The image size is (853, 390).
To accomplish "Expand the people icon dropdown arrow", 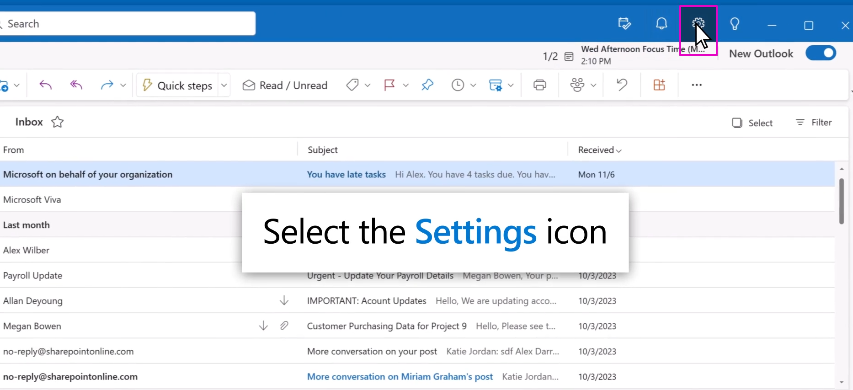I will tap(593, 85).
